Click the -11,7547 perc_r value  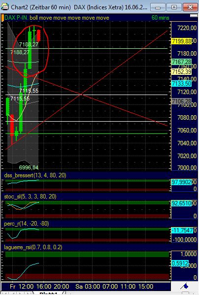(x=182, y=230)
